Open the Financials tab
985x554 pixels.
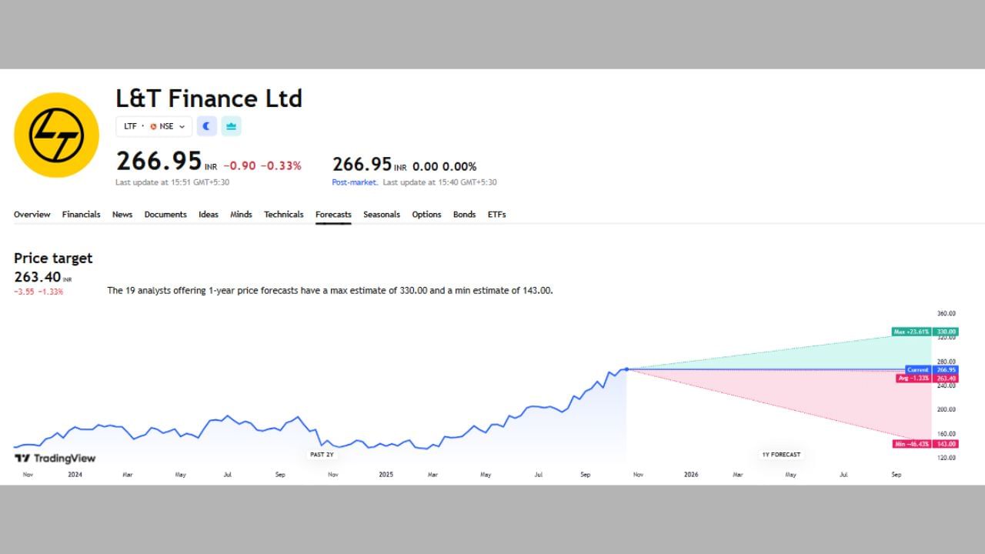tap(81, 214)
